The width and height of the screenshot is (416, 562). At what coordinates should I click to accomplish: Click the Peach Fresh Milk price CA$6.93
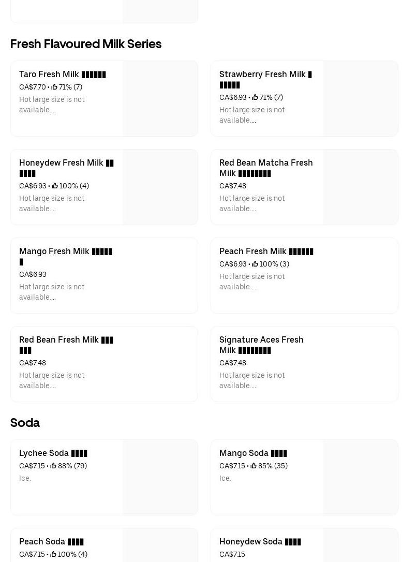point(233,264)
